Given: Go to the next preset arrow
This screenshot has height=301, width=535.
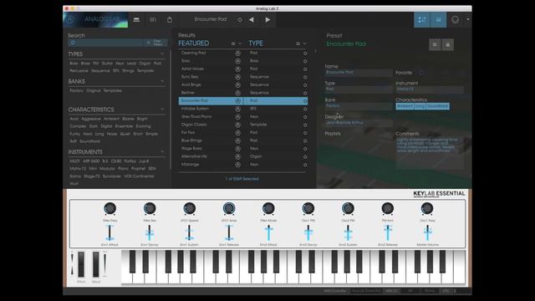Looking at the screenshot, I should (267, 20).
